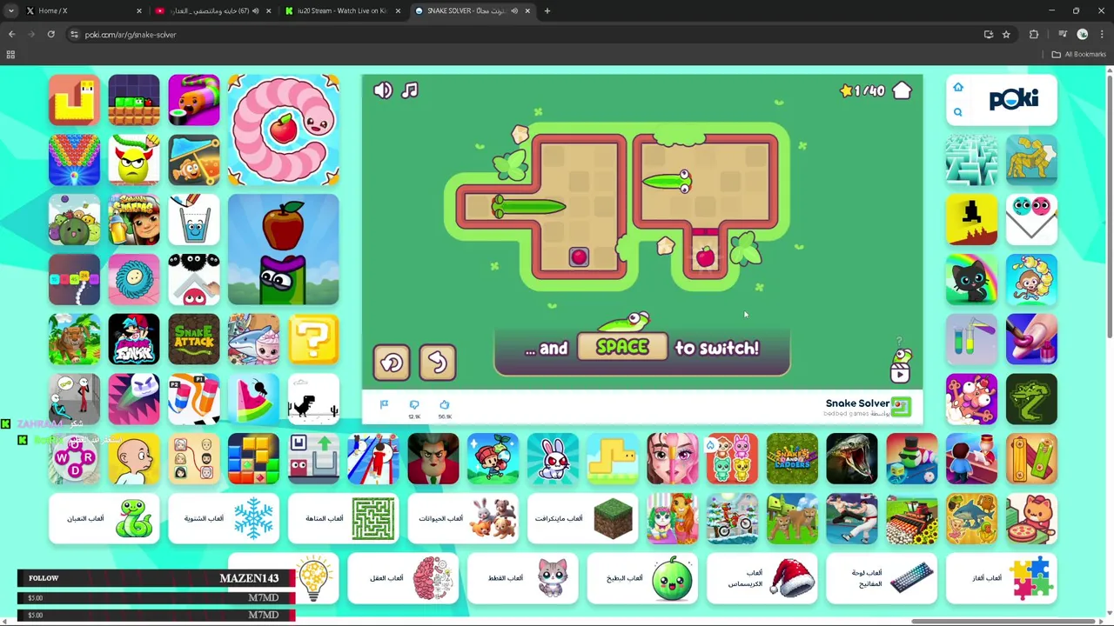Open the nail polish game thumbnail

pos(1031,339)
